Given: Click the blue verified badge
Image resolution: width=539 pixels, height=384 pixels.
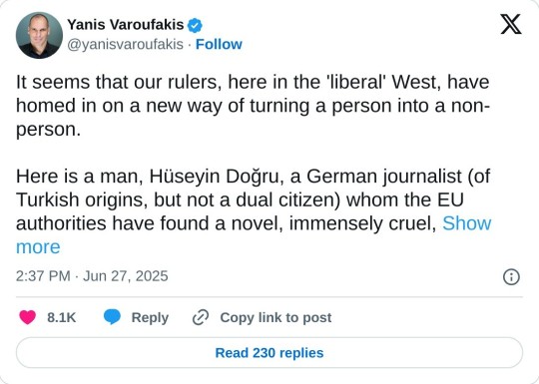Looking at the screenshot, I should coord(195,25).
